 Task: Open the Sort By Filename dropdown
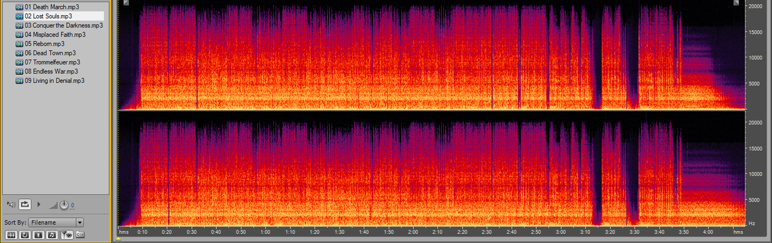55,222
